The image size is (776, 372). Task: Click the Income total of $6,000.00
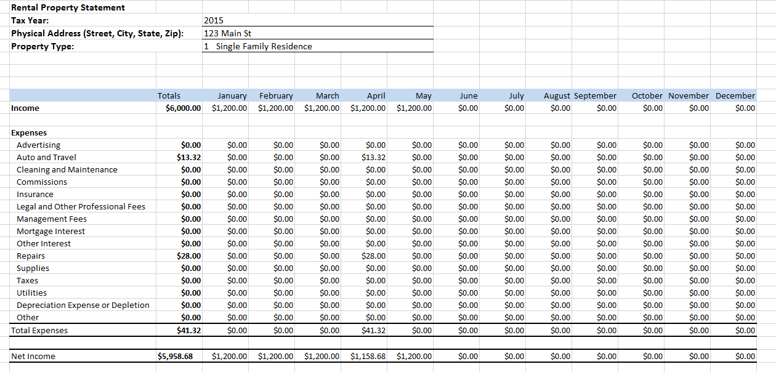[184, 108]
